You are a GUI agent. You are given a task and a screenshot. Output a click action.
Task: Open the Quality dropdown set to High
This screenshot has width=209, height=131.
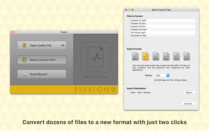coord(162,75)
